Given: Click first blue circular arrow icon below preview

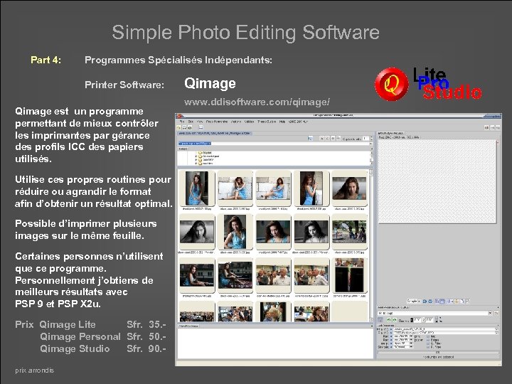Looking at the screenshot, I should click(425, 301).
